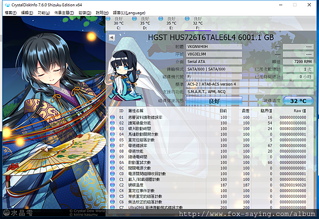Screen dimensions: 319x219
Task: Click the ID column header
Action: click(x=121, y=111)
